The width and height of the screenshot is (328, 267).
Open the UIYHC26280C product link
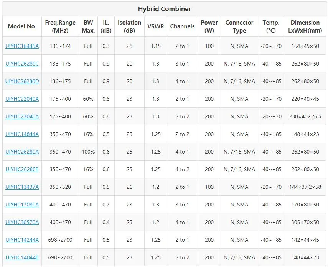(22, 64)
